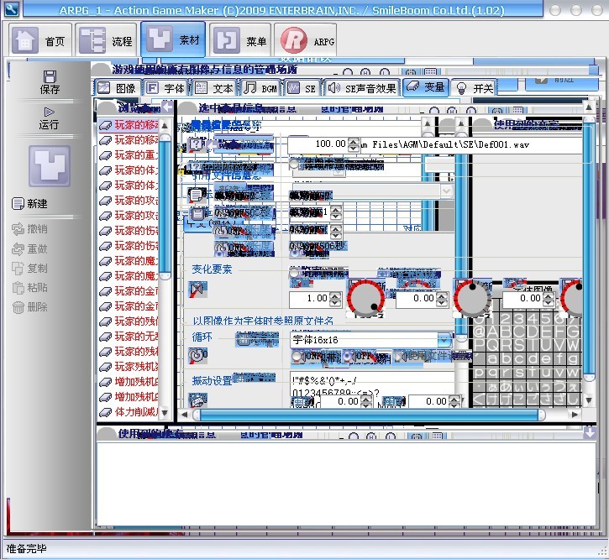Image resolution: width=609 pixels, height=559 pixels.
Task: Adjust the spinner next to 1.00
Action: [x=336, y=298]
